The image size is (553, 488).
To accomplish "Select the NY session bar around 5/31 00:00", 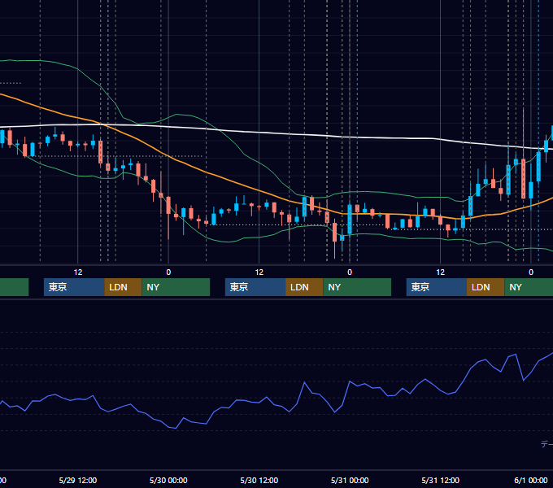I will pos(357,287).
